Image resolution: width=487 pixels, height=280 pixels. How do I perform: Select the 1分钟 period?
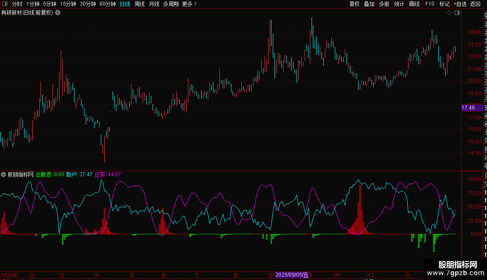point(33,4)
